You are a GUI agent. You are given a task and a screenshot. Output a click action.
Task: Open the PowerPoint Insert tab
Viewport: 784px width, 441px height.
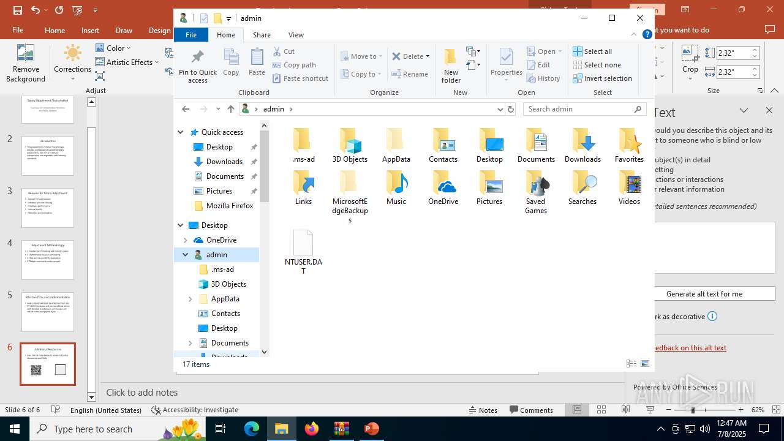tap(90, 30)
